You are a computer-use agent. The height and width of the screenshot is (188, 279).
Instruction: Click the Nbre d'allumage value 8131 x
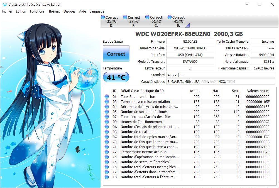click(263, 61)
